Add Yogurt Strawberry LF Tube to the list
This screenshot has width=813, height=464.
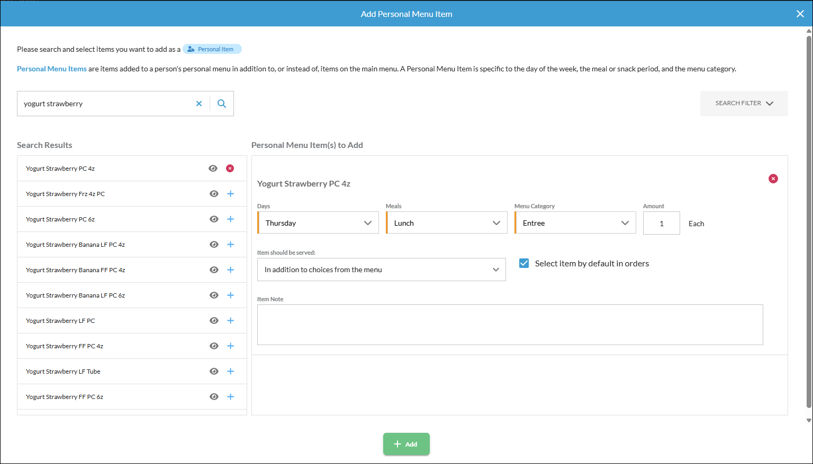click(x=230, y=371)
